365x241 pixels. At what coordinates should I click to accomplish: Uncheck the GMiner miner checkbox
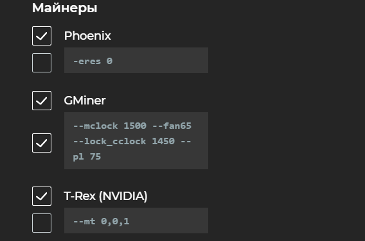click(x=42, y=101)
